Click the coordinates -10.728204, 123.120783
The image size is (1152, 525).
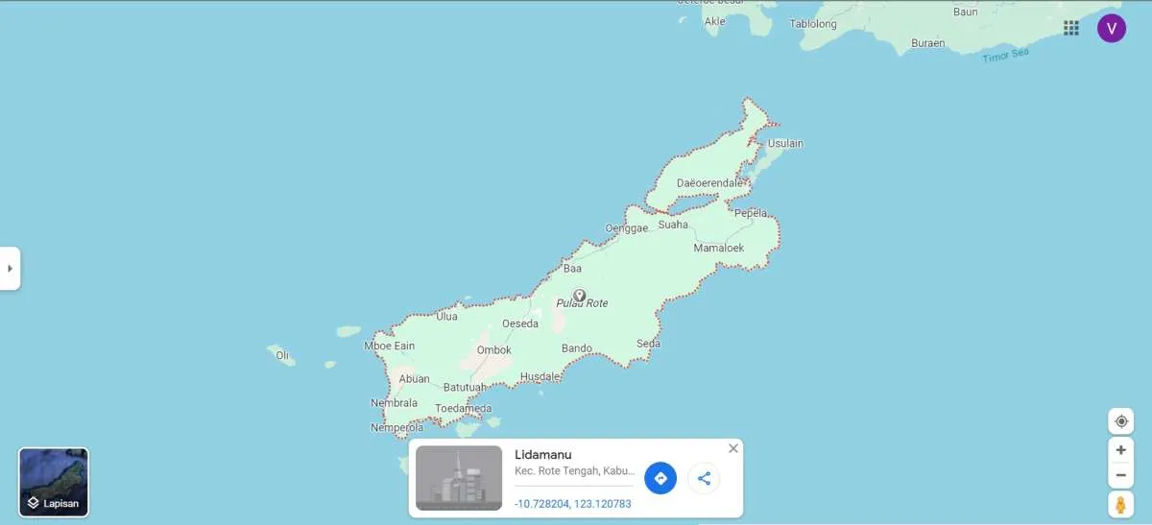coord(573,504)
